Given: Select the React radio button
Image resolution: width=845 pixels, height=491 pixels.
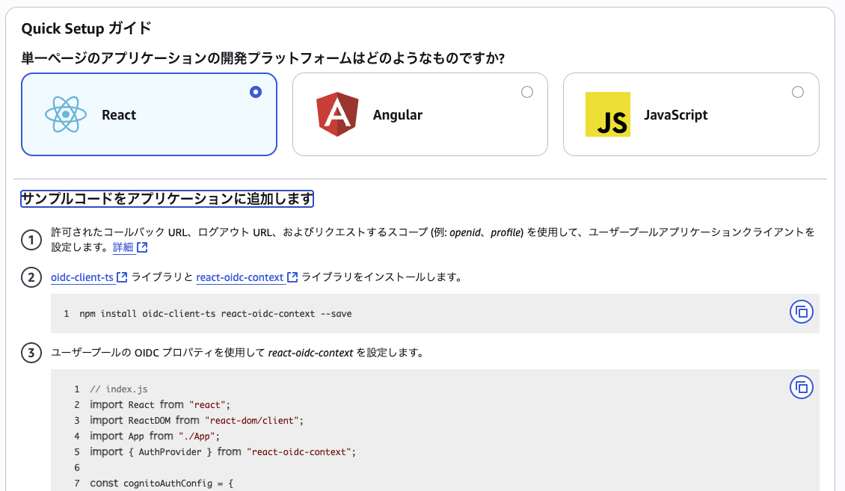Looking at the screenshot, I should pos(256,92).
